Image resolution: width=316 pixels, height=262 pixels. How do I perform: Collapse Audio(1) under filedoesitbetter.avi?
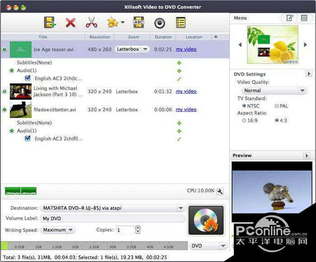click(x=12, y=131)
